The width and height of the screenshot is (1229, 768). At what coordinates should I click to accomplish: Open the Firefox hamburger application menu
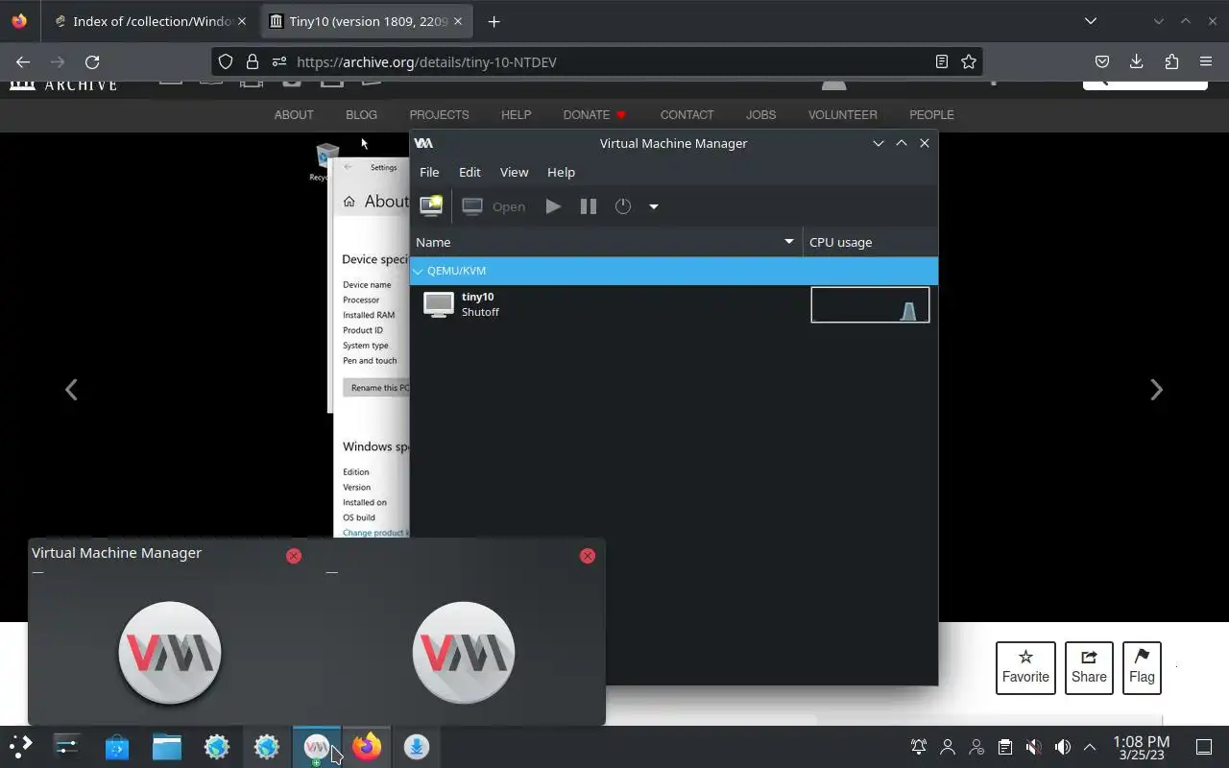[1206, 61]
